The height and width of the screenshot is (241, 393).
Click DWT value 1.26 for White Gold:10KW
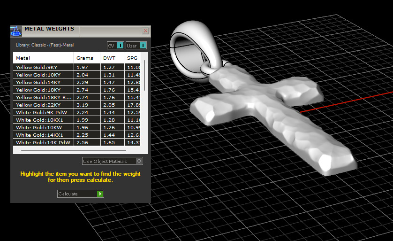point(109,127)
